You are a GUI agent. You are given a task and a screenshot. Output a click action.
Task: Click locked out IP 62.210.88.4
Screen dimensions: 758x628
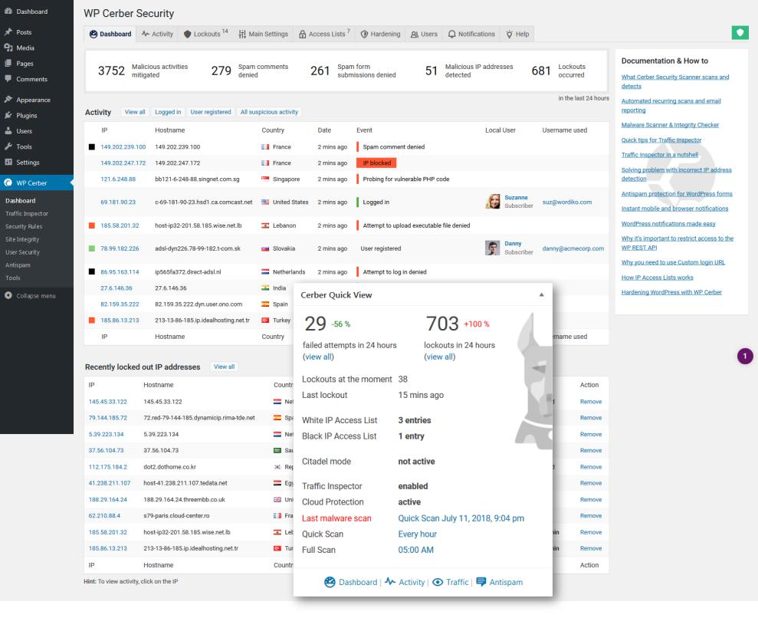point(104,516)
